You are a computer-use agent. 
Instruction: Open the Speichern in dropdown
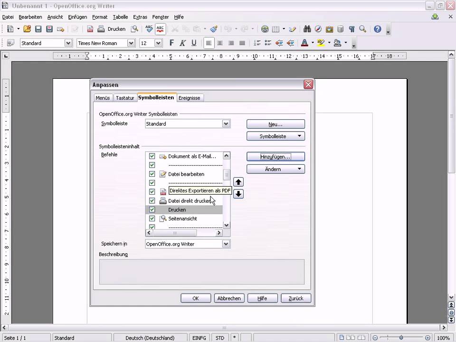click(226, 244)
